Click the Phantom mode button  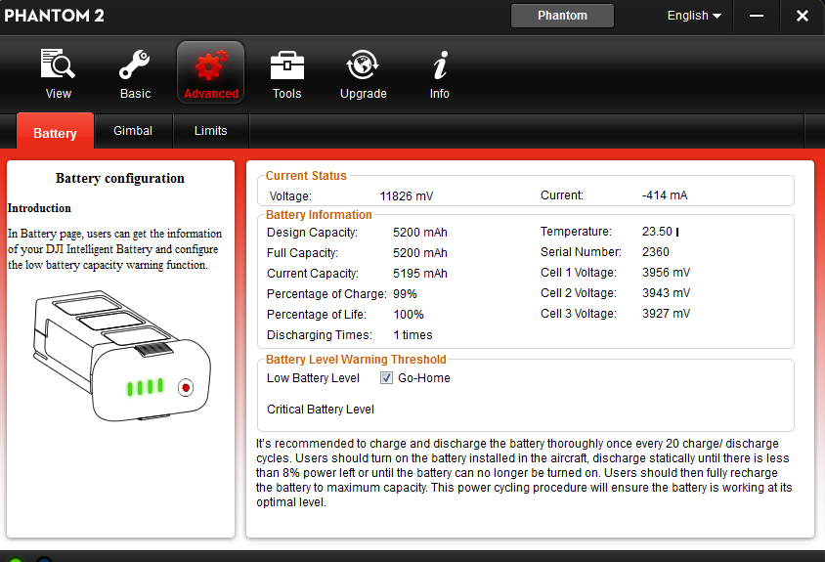coord(562,16)
